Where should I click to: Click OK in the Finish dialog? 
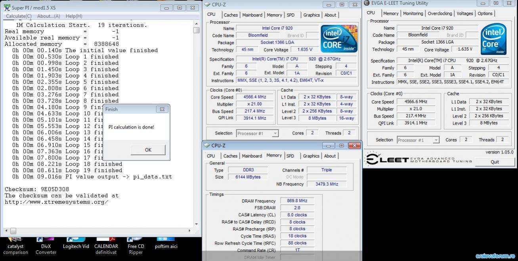pos(148,150)
